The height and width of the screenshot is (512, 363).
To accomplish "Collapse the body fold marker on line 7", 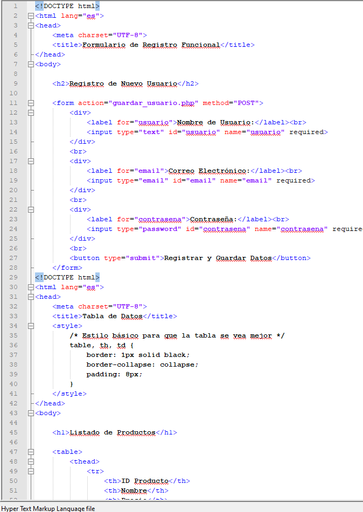I will 31,64.
